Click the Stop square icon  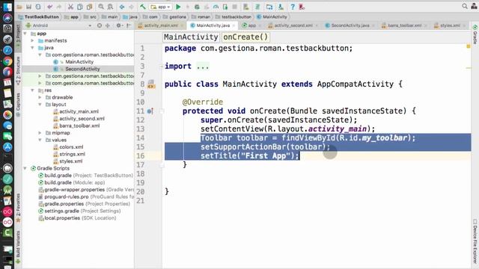tap(234, 7)
